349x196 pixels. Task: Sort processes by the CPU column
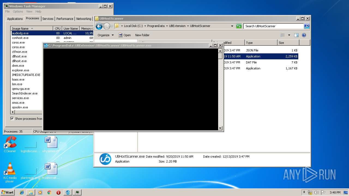pos(58,29)
